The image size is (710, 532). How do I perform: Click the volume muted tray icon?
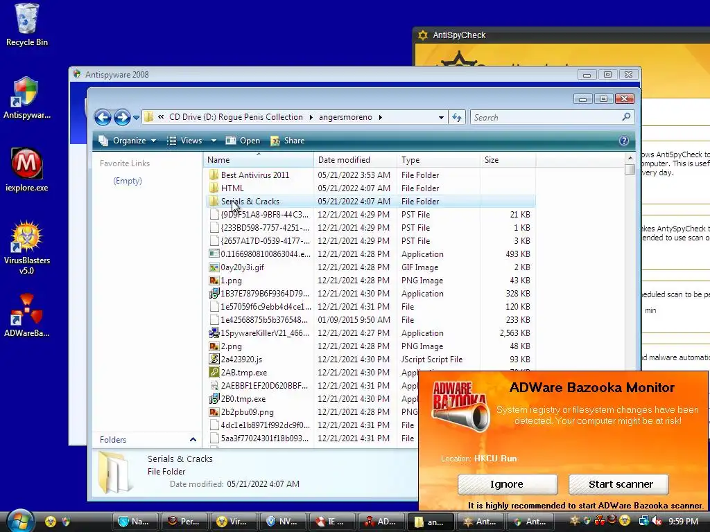pyautogui.click(x=656, y=521)
